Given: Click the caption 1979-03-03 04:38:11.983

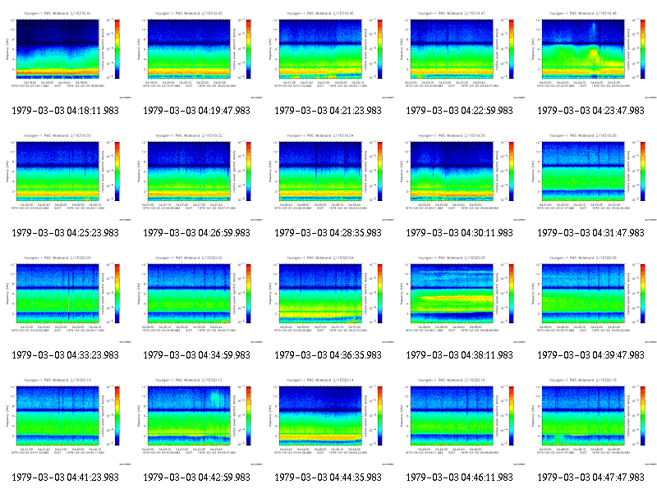Looking at the screenshot, I should tap(460, 355).
